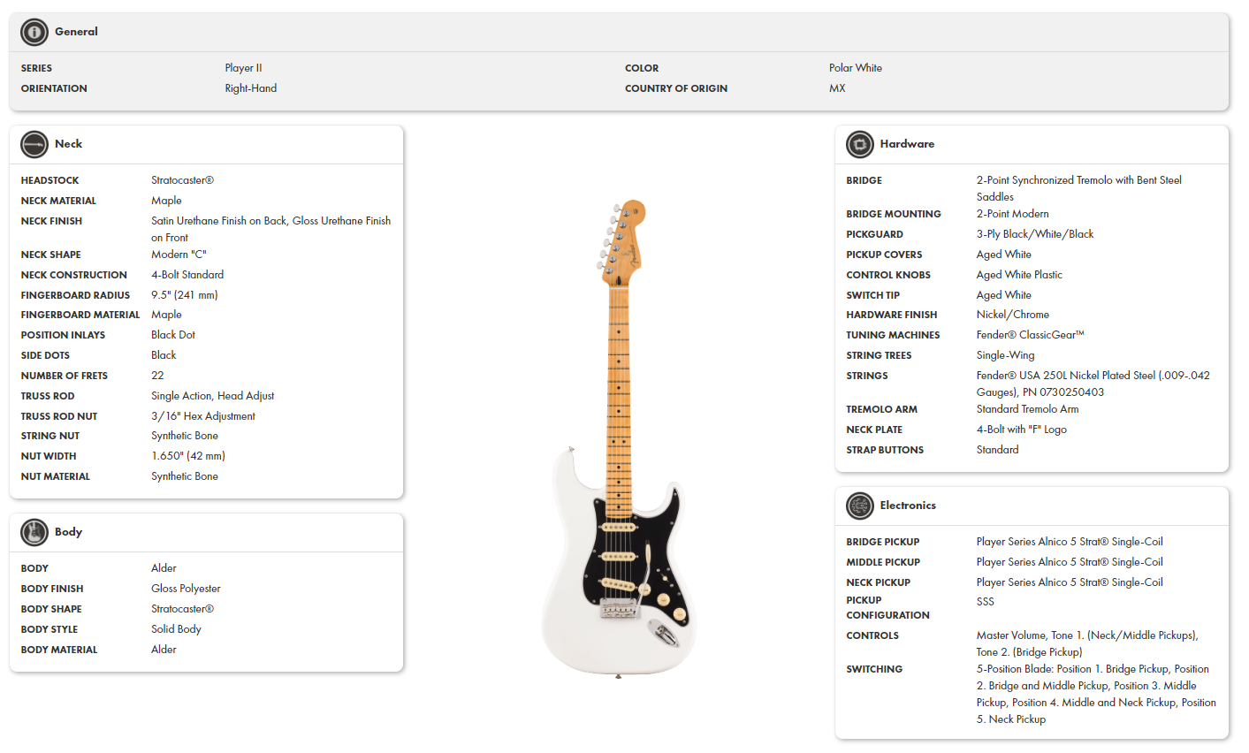
Task: Click the Neck section icon
Action: [34, 144]
